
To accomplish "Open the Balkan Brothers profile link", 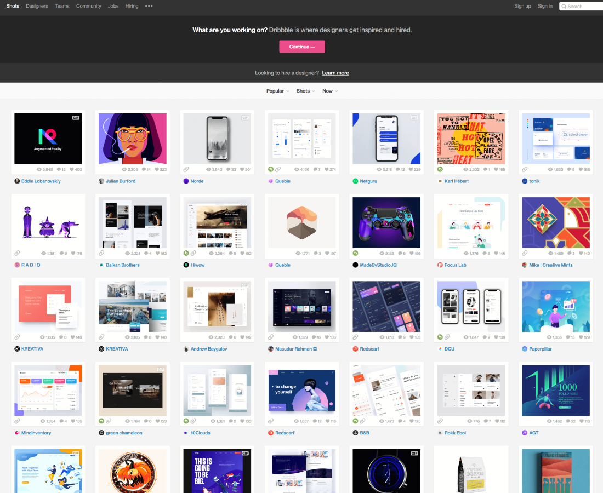I will click(123, 265).
